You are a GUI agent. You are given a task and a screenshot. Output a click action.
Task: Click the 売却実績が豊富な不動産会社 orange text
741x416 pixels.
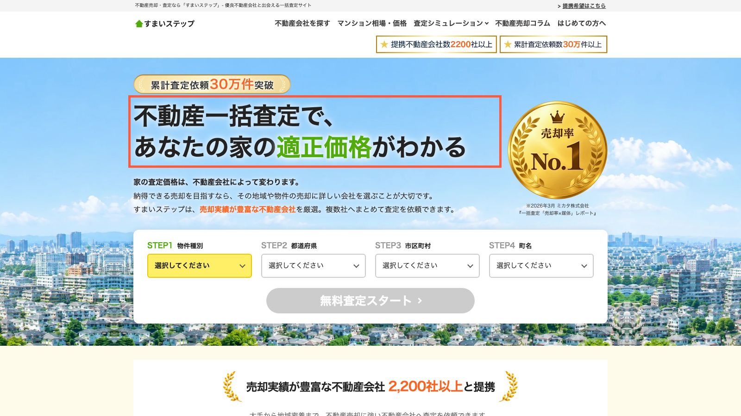click(247, 209)
